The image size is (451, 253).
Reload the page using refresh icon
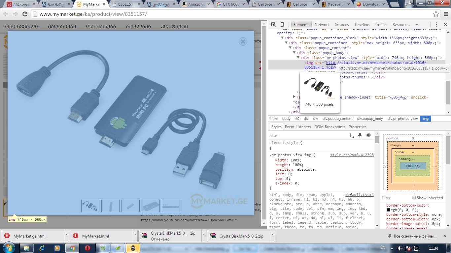[x=25, y=14]
